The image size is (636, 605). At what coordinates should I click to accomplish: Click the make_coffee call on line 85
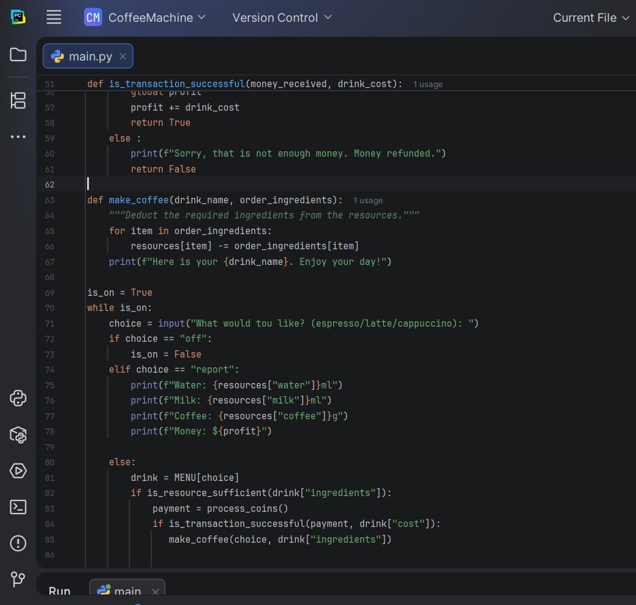click(x=280, y=540)
